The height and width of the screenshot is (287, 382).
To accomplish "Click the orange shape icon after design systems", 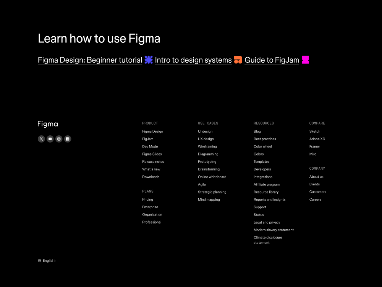I will [x=238, y=60].
